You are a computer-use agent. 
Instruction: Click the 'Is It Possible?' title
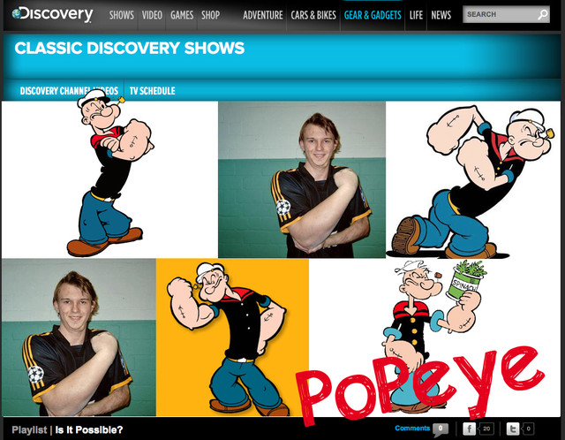pyautogui.click(x=89, y=430)
